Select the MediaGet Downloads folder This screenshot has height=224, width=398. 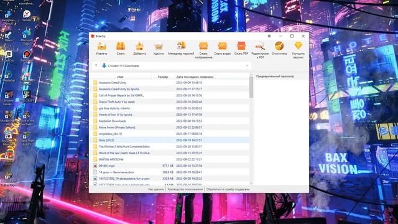click(x=170, y=121)
